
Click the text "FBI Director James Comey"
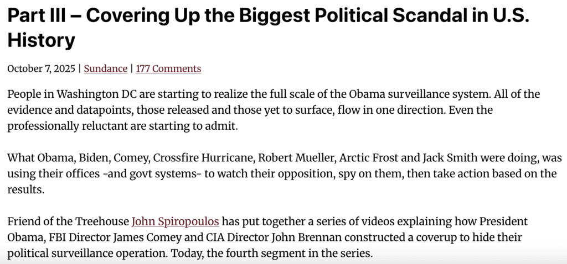[105, 237]
